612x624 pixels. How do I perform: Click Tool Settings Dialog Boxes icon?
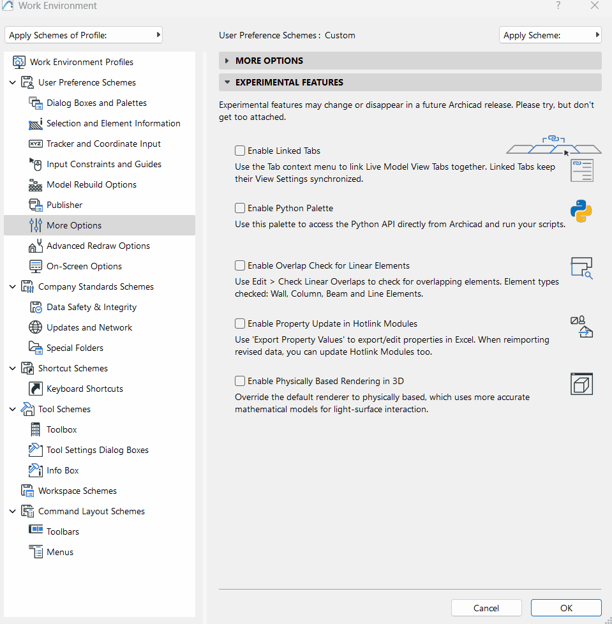(35, 450)
